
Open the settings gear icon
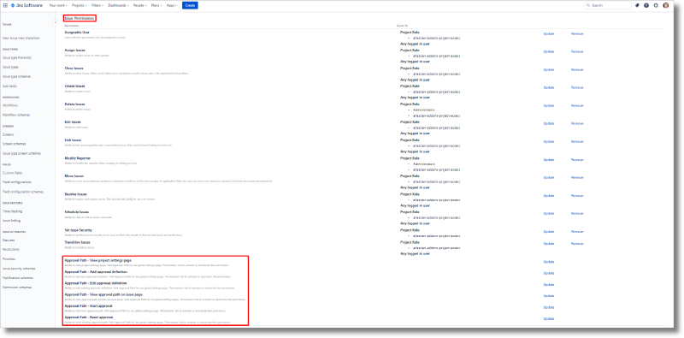656,5
